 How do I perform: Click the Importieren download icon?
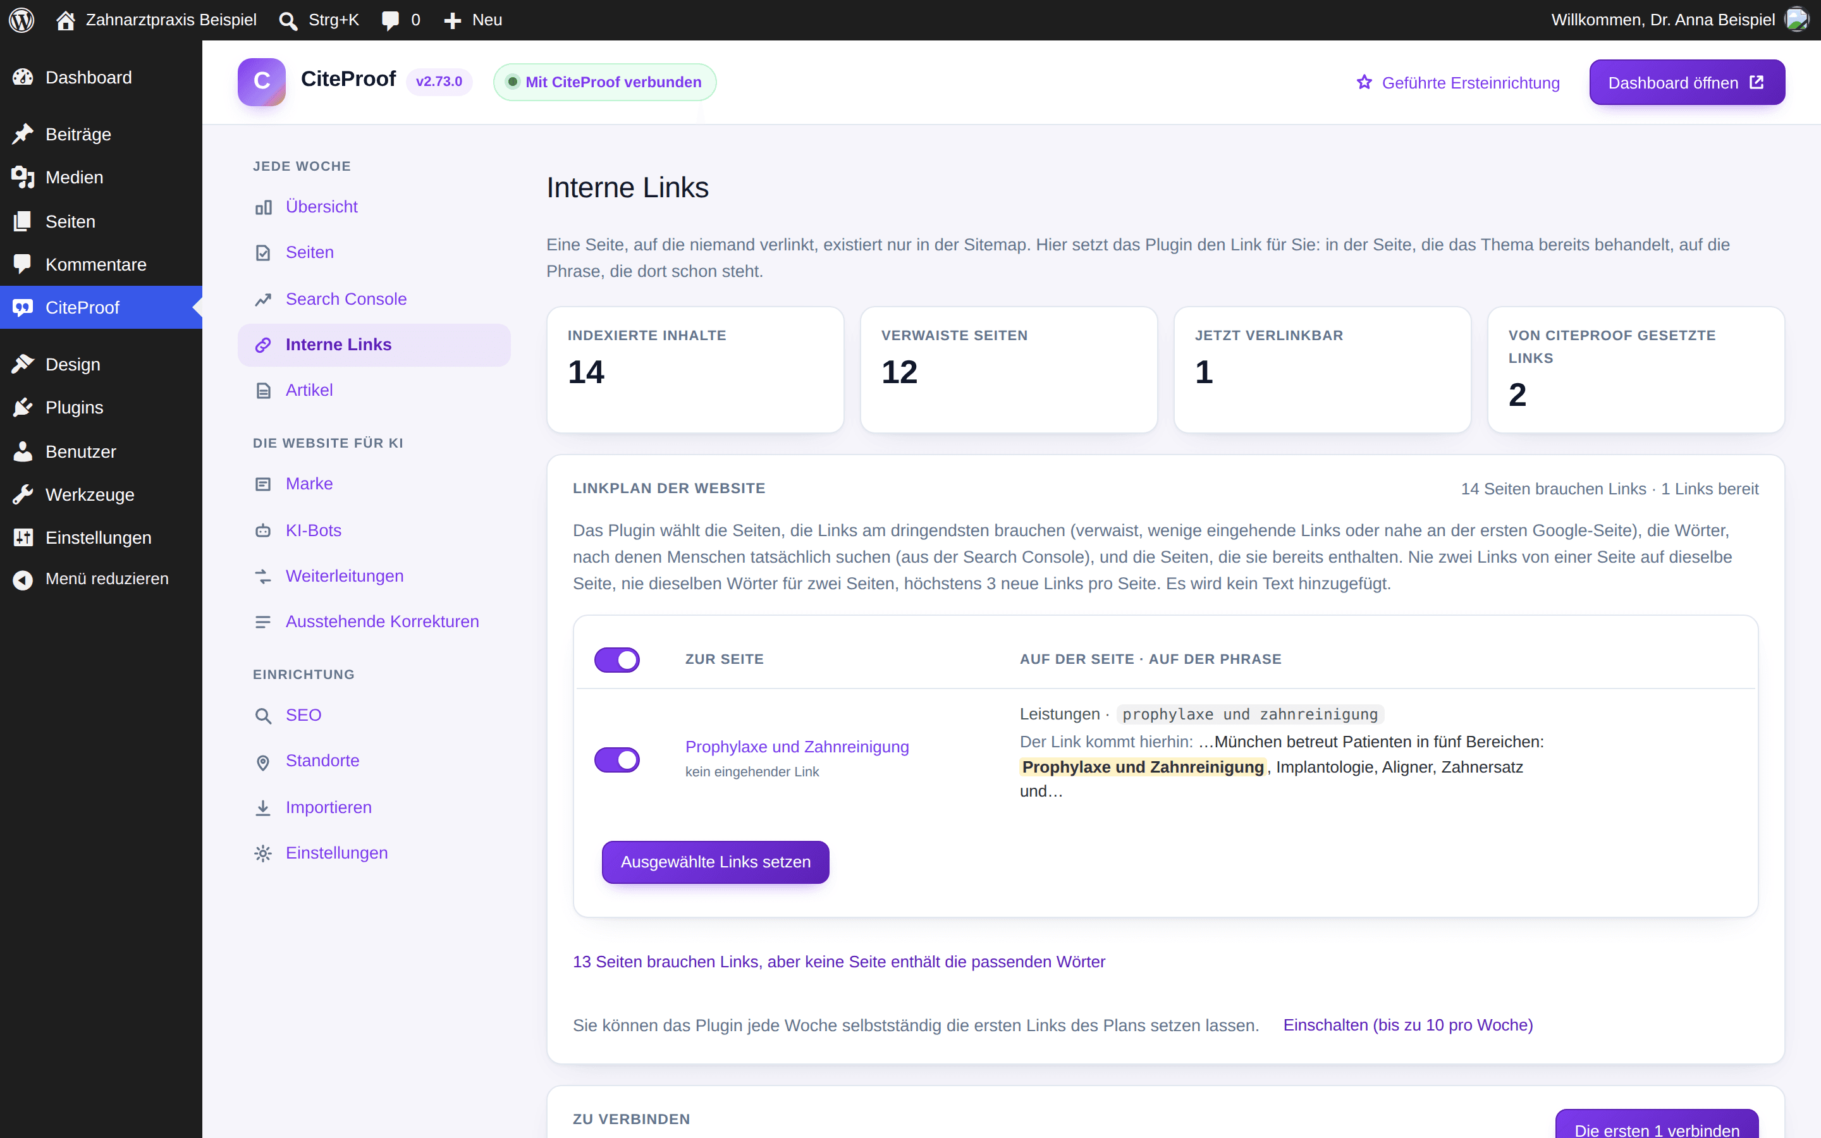point(262,807)
